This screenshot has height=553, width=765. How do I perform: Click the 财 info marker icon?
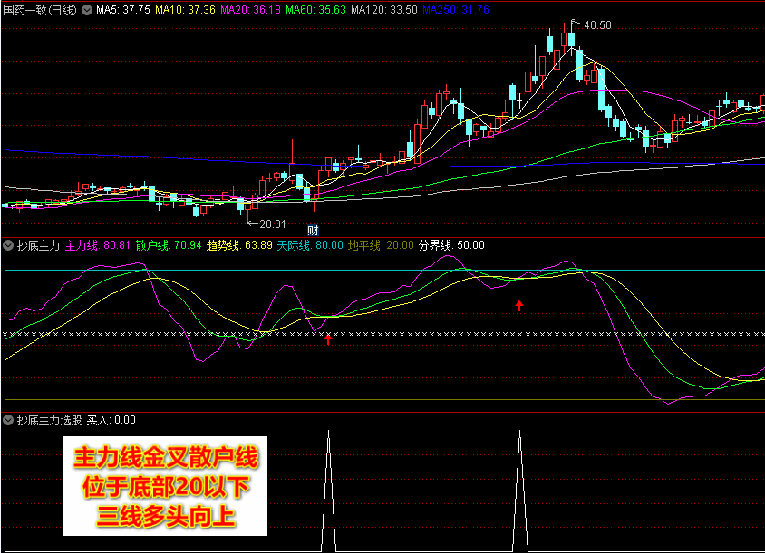pyautogui.click(x=313, y=230)
